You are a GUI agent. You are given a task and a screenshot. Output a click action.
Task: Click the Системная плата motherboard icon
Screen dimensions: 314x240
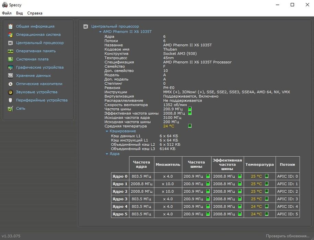(x=10, y=59)
